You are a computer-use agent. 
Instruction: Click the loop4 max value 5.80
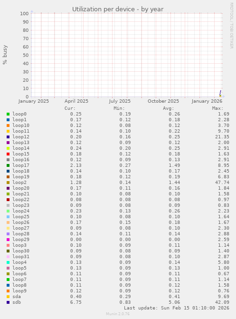224,262
